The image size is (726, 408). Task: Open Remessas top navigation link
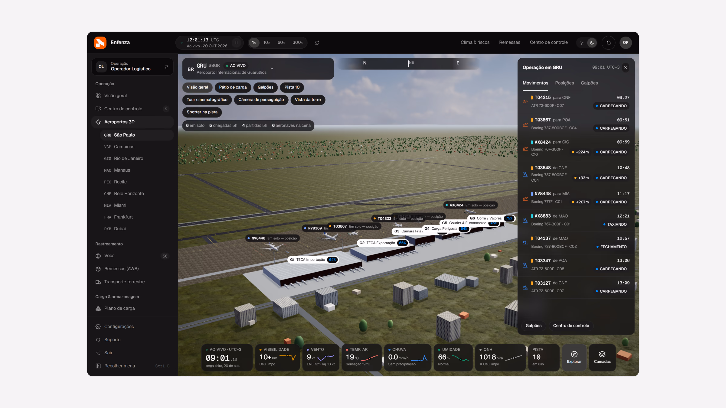point(509,42)
